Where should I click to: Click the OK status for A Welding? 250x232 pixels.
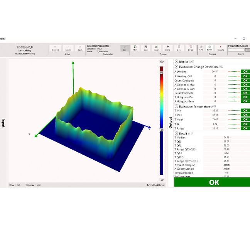coord(245,72)
